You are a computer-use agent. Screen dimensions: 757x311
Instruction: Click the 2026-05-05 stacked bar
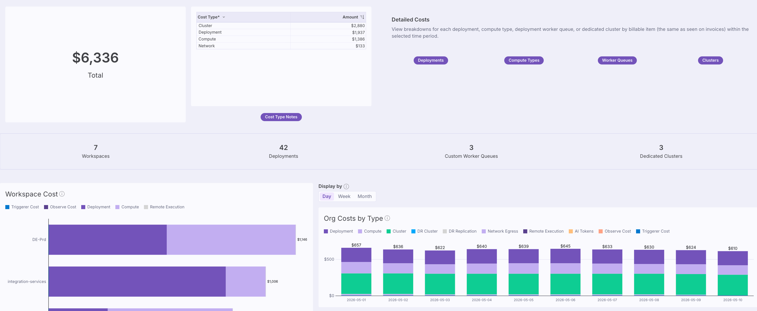pos(523,272)
